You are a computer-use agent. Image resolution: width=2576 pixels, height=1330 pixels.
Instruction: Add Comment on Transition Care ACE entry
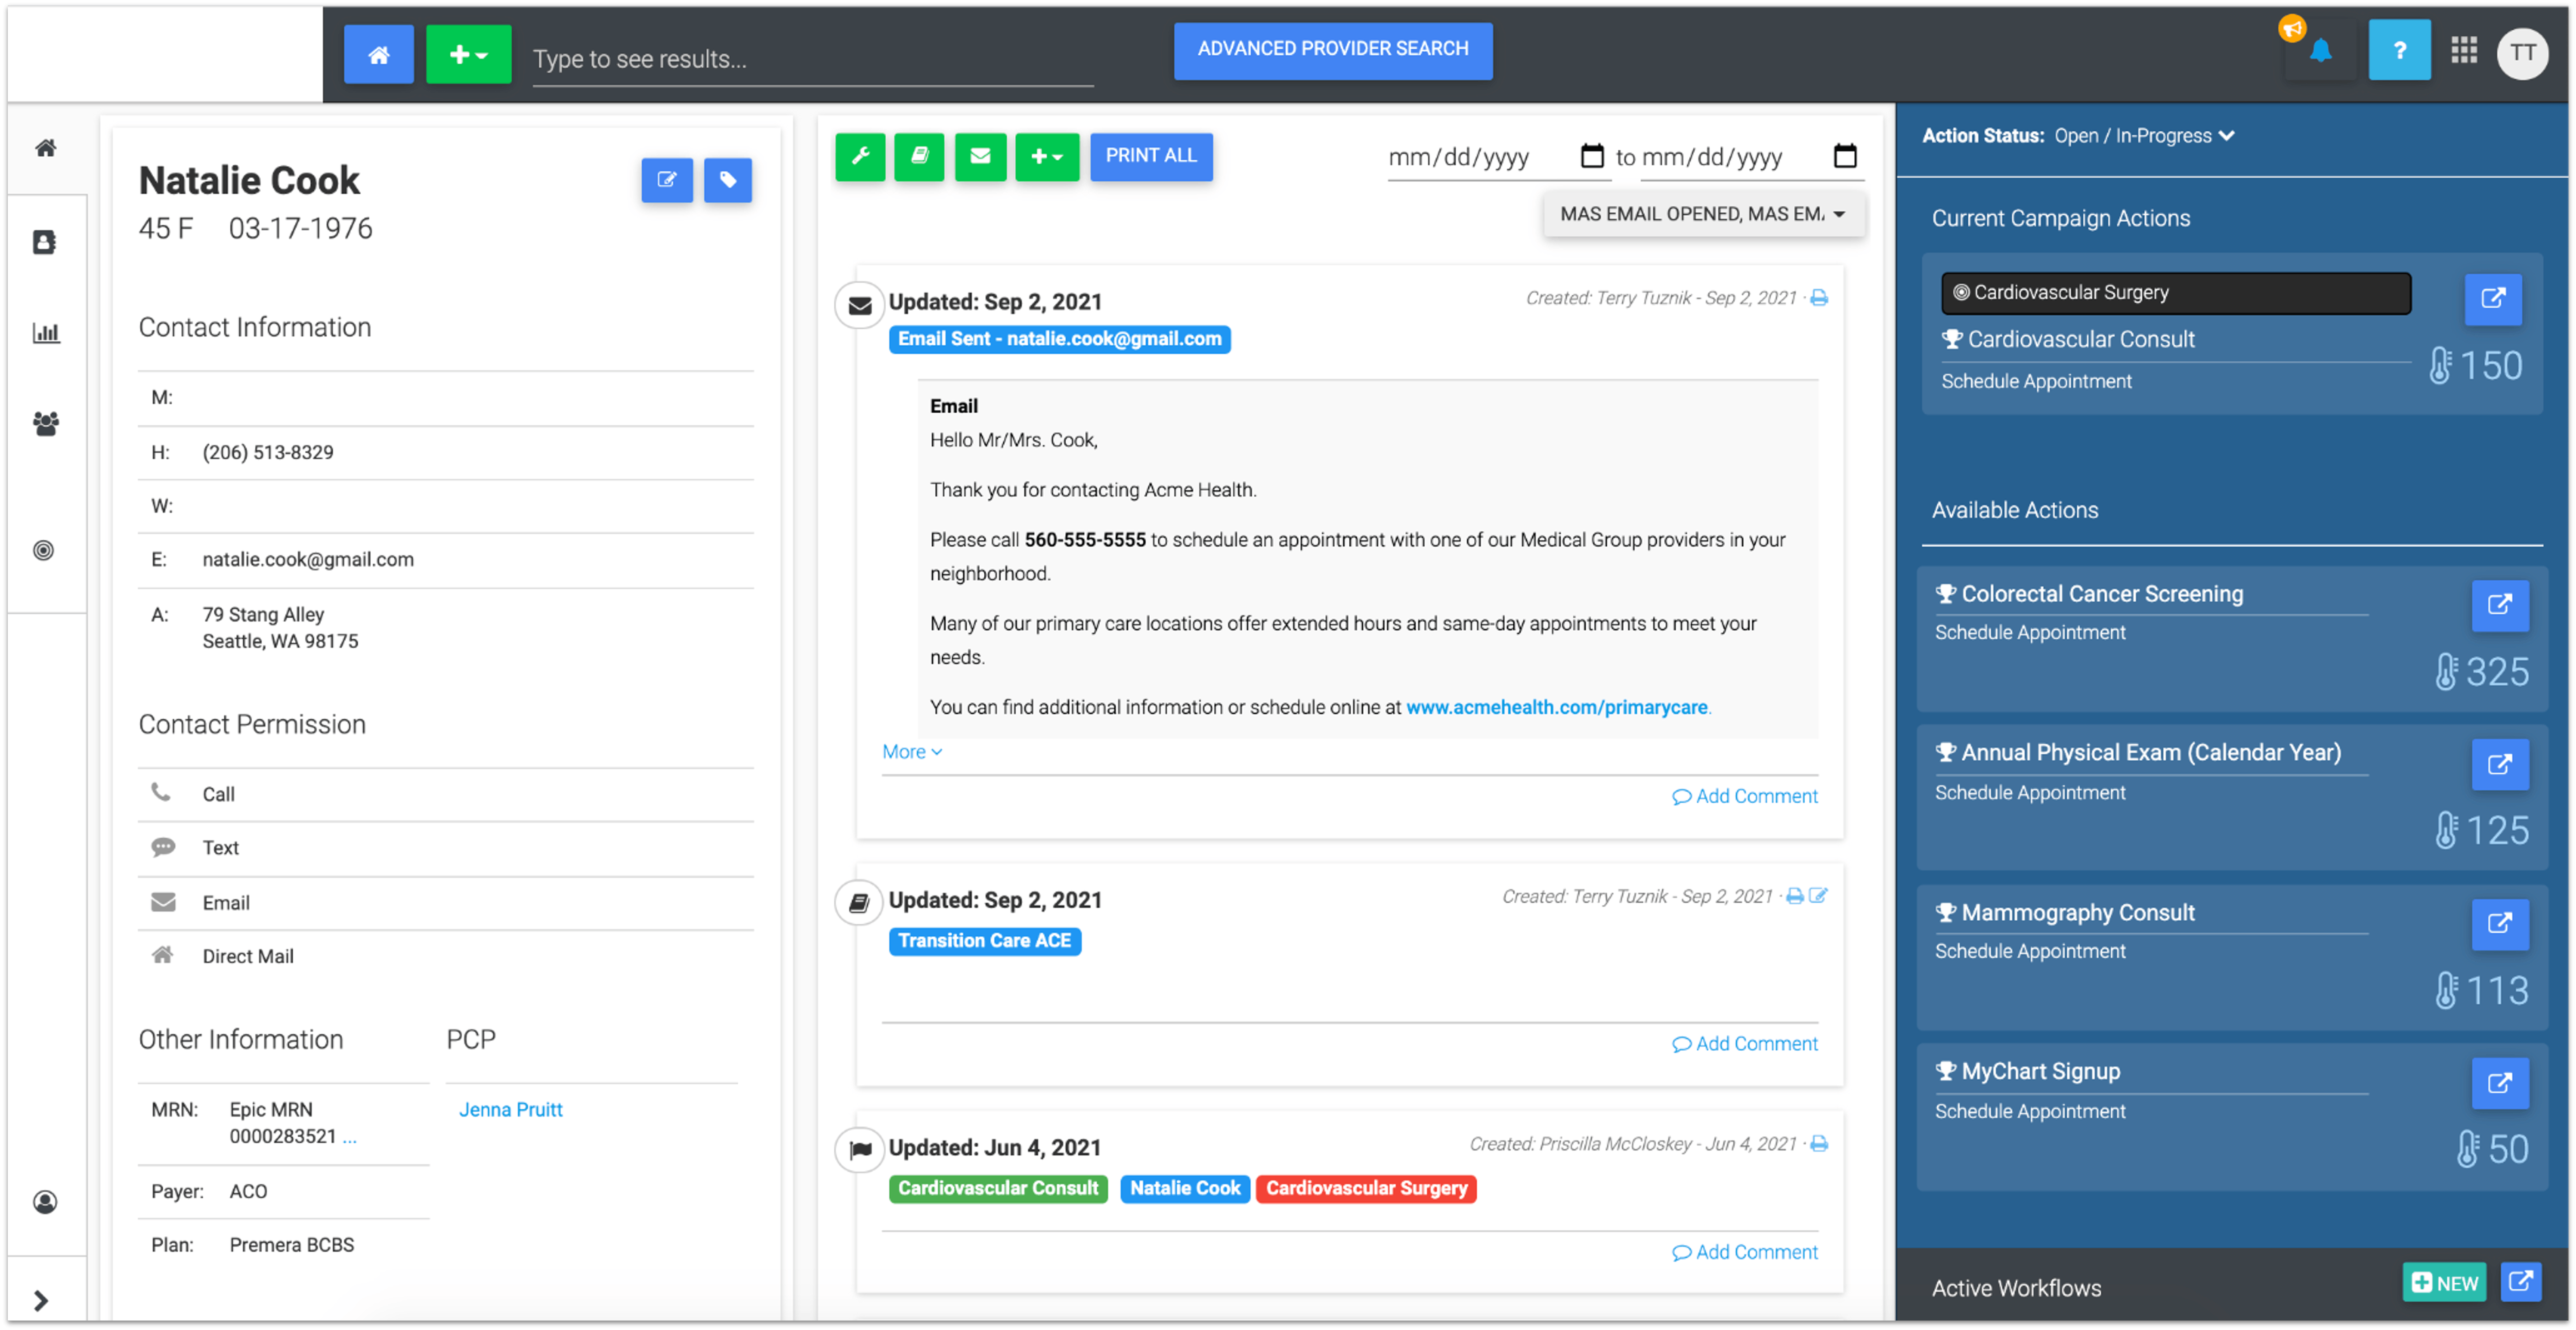(x=1745, y=1044)
